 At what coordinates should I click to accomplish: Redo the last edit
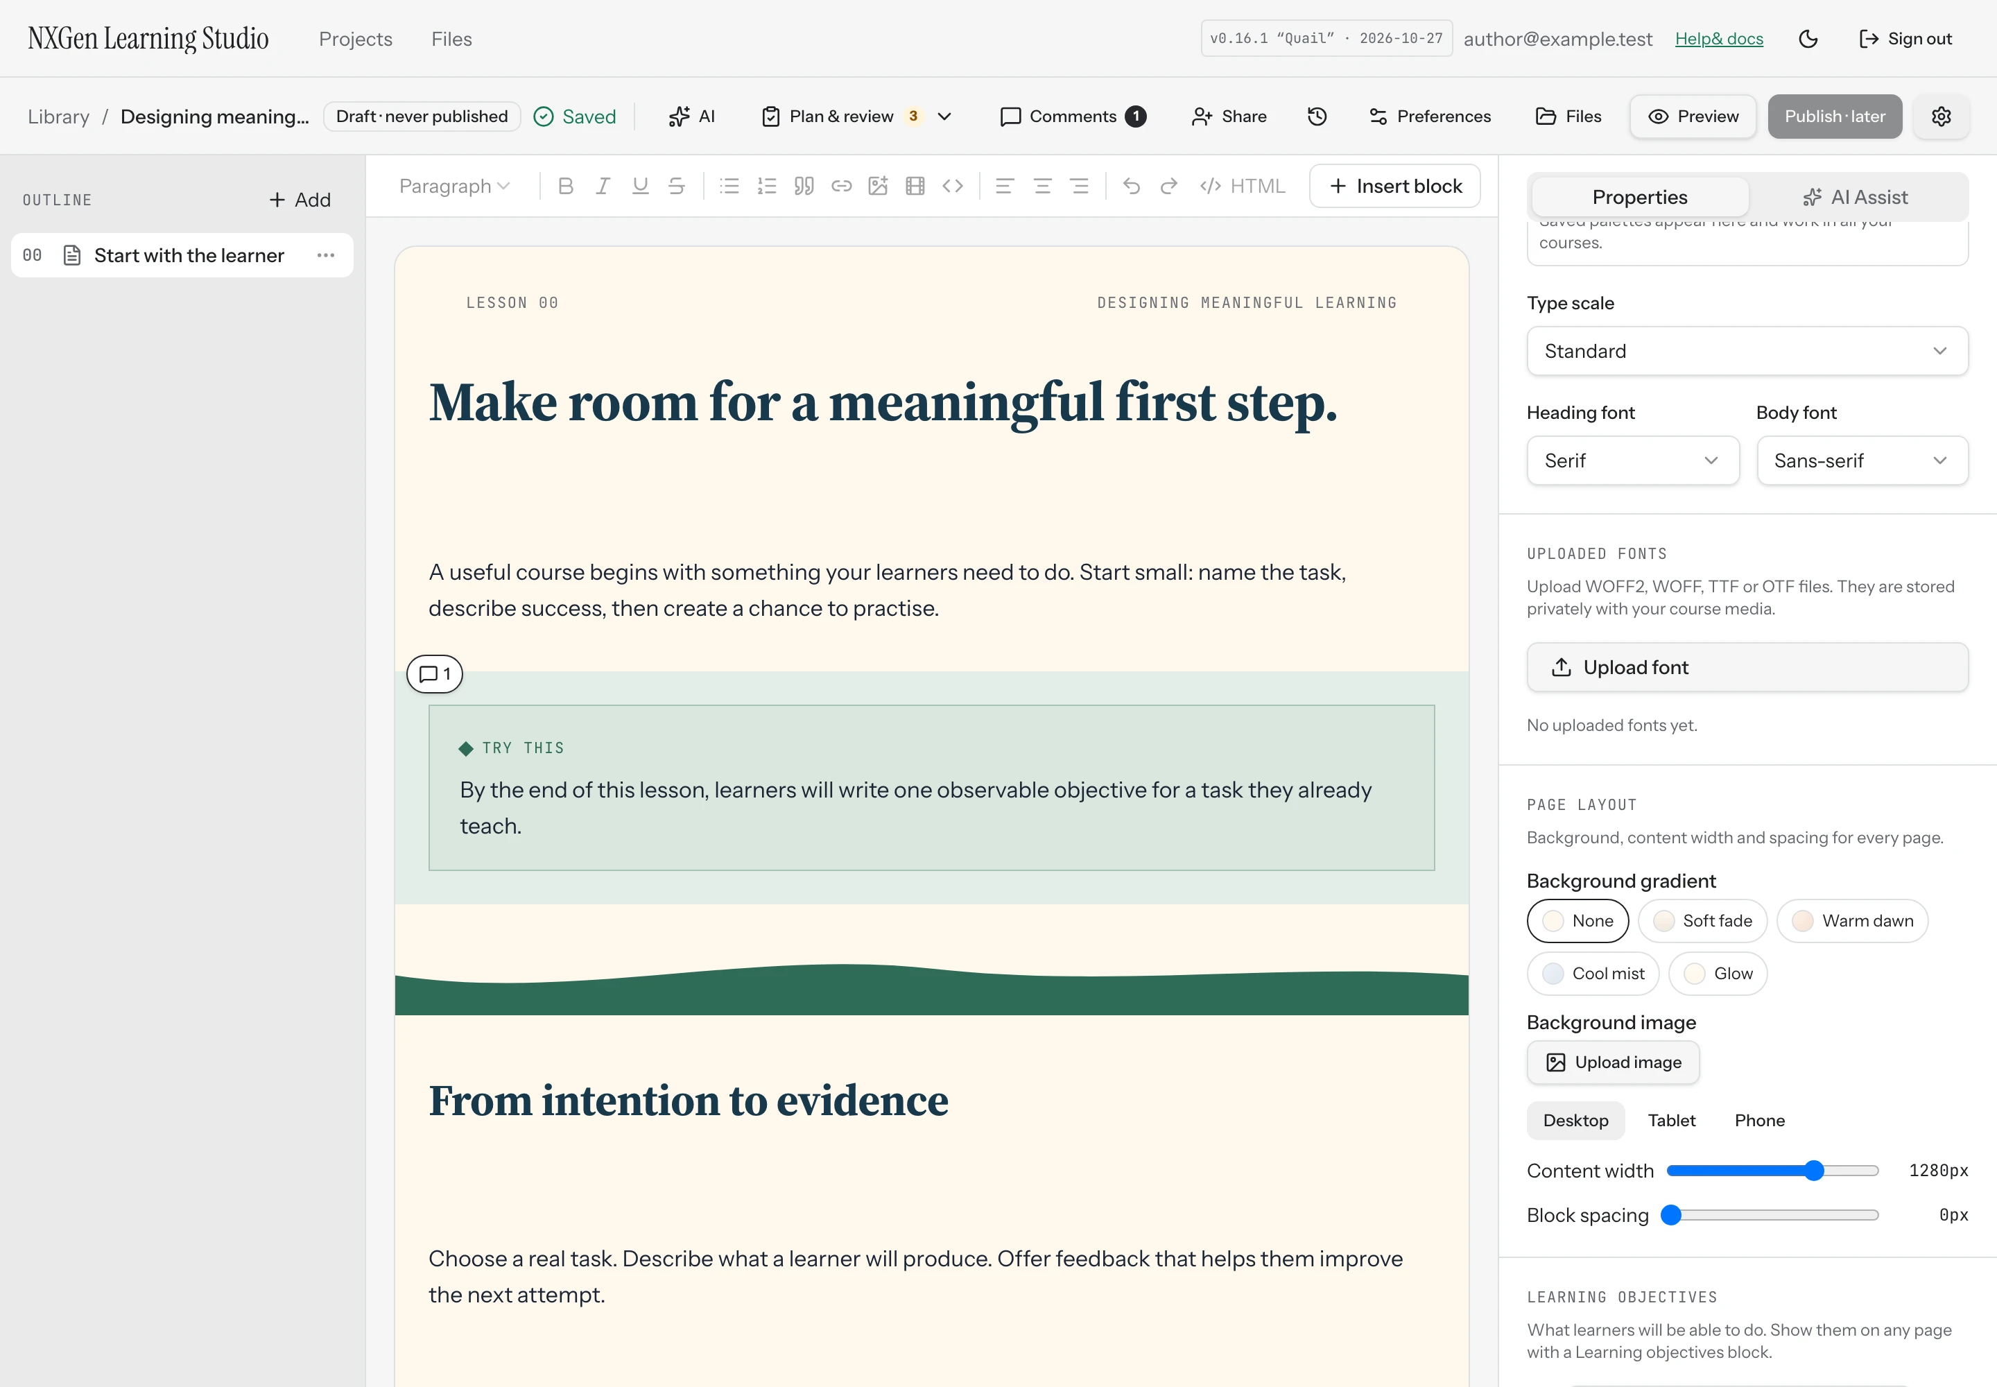[1169, 186]
